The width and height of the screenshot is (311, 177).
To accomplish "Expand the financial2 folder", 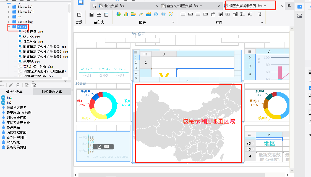I will tap(9, 12).
